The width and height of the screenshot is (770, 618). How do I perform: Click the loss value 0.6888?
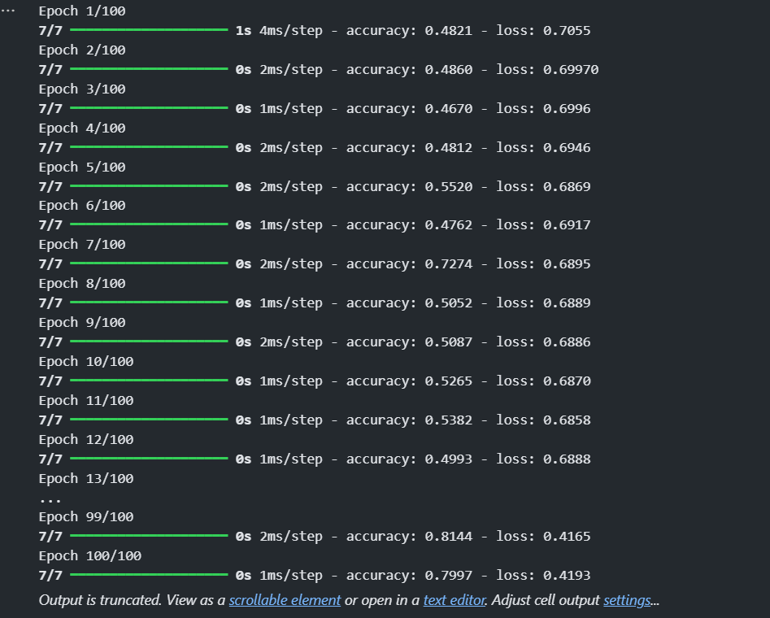pos(567,459)
